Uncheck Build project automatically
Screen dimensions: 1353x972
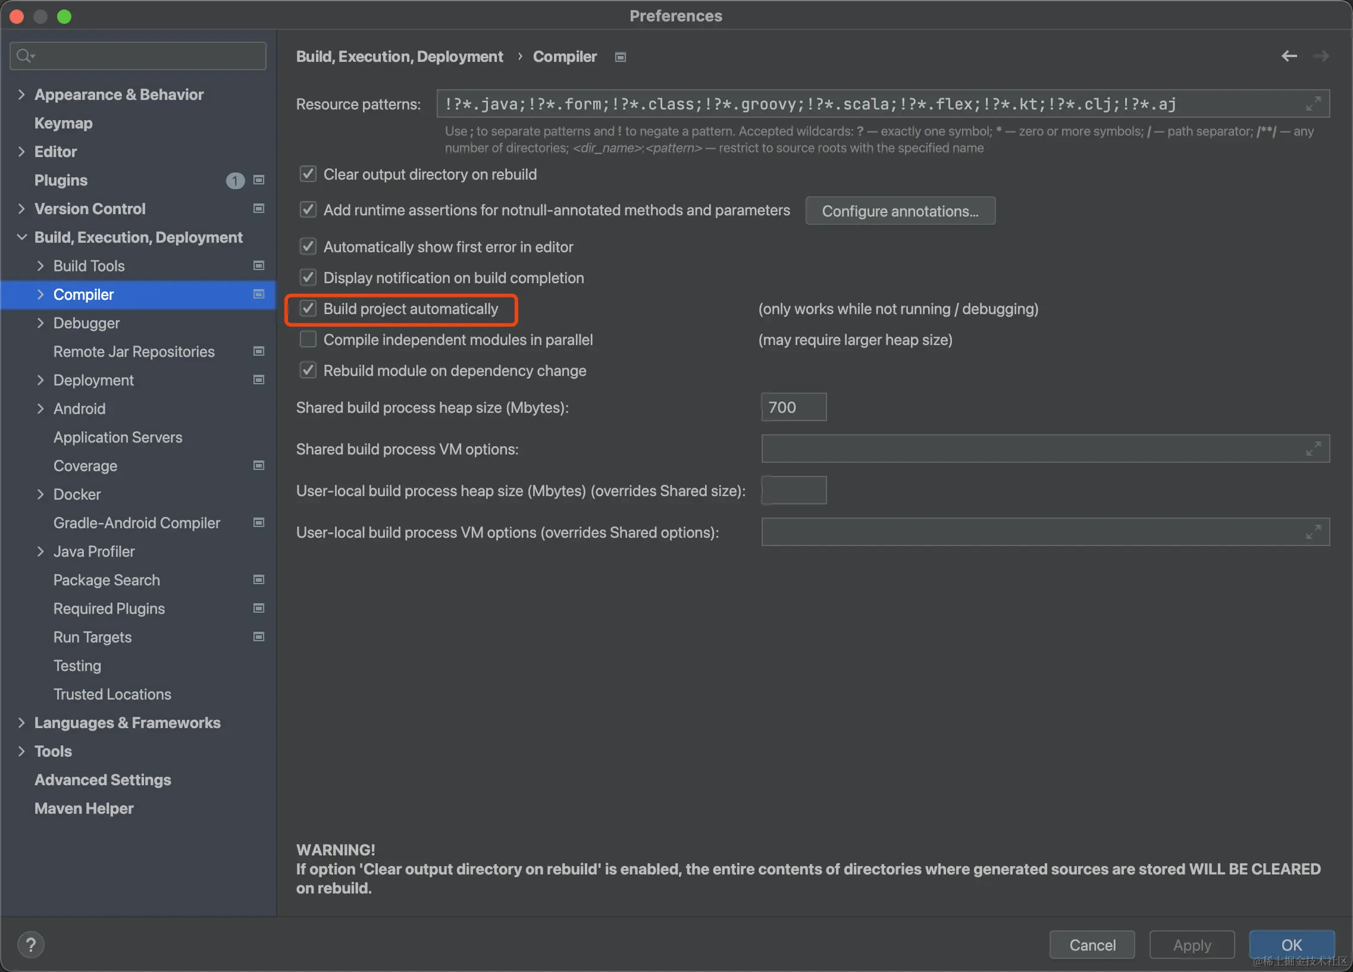click(308, 308)
